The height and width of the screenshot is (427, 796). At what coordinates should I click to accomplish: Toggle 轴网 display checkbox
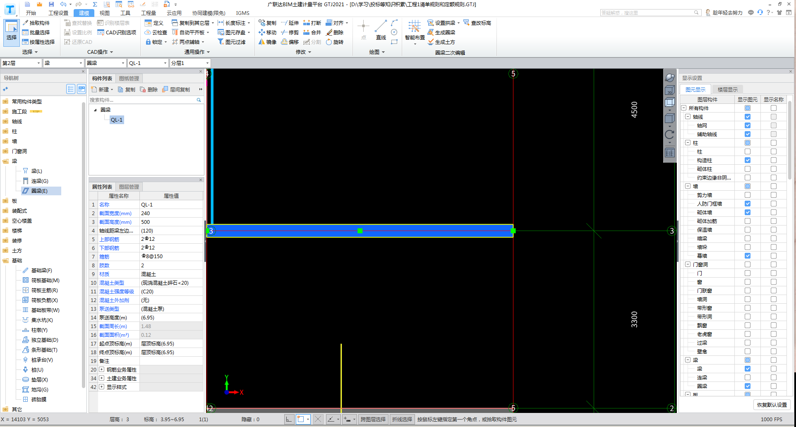(748, 125)
